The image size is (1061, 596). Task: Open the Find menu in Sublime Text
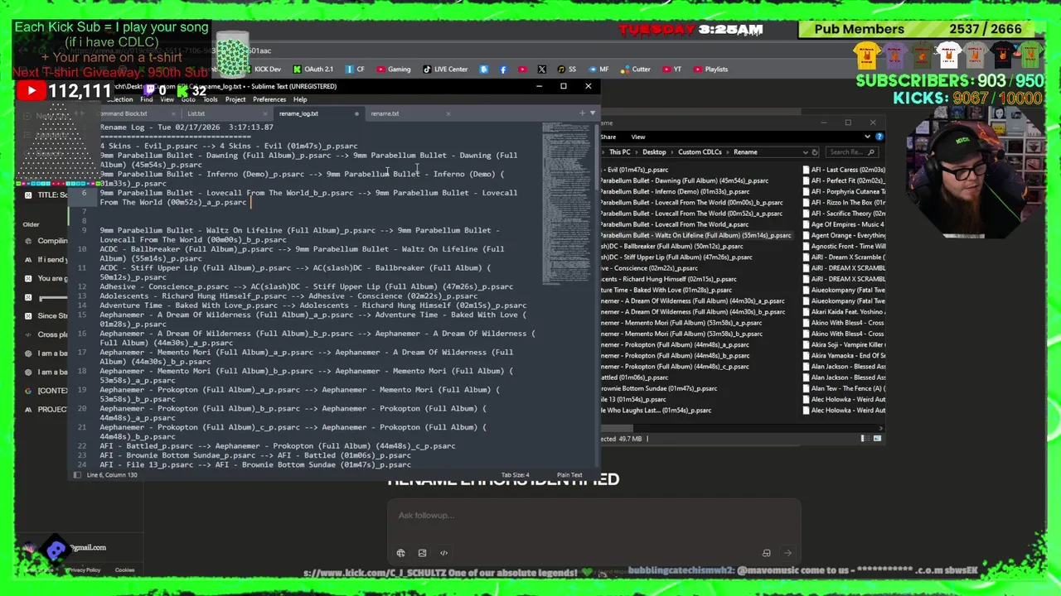click(146, 99)
